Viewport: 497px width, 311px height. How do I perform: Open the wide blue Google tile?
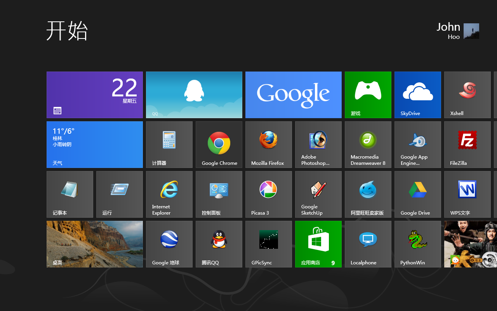click(x=293, y=95)
